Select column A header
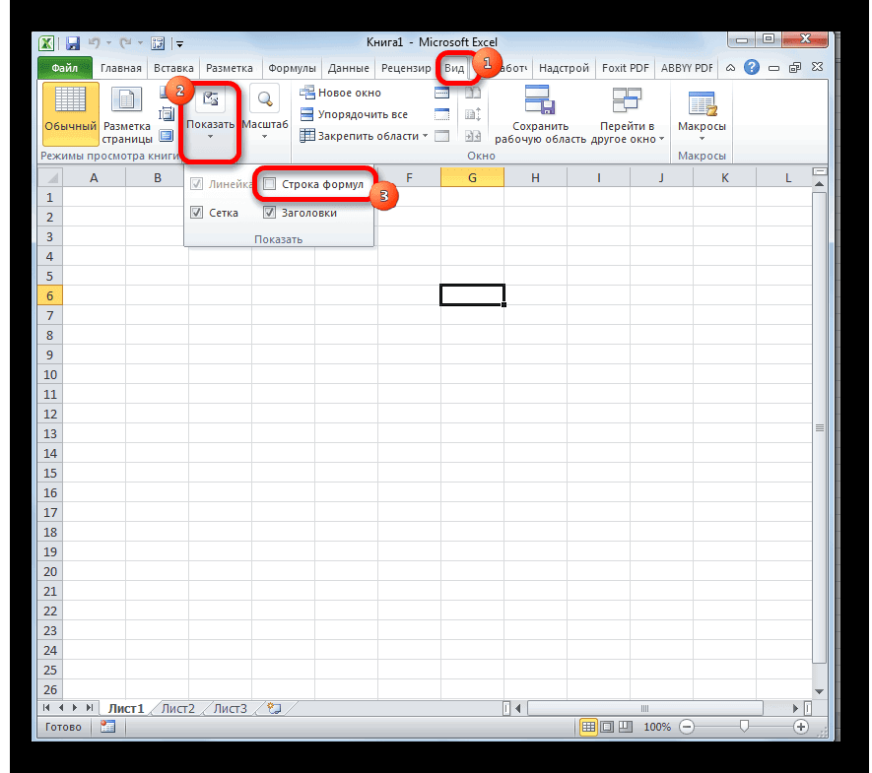The width and height of the screenshot is (872, 773). (94, 178)
